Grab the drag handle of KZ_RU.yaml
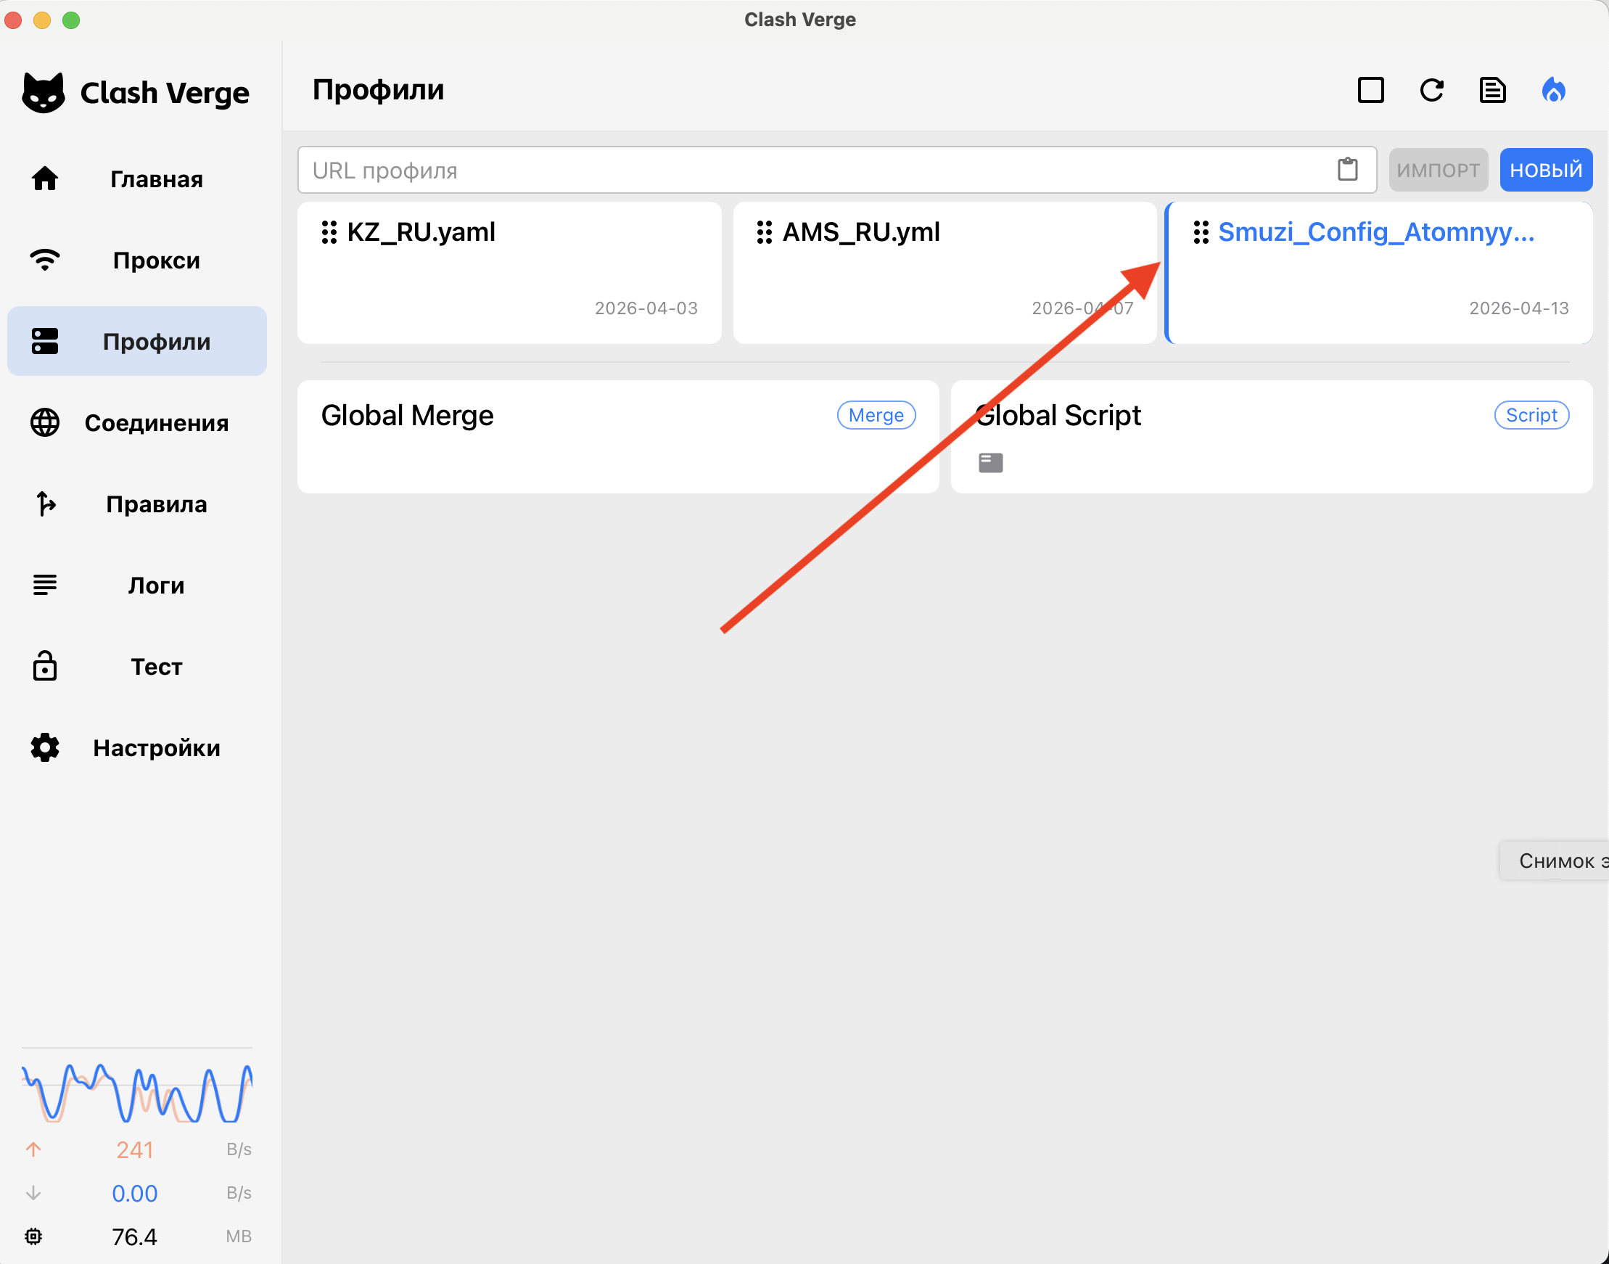The image size is (1609, 1264). tap(329, 232)
